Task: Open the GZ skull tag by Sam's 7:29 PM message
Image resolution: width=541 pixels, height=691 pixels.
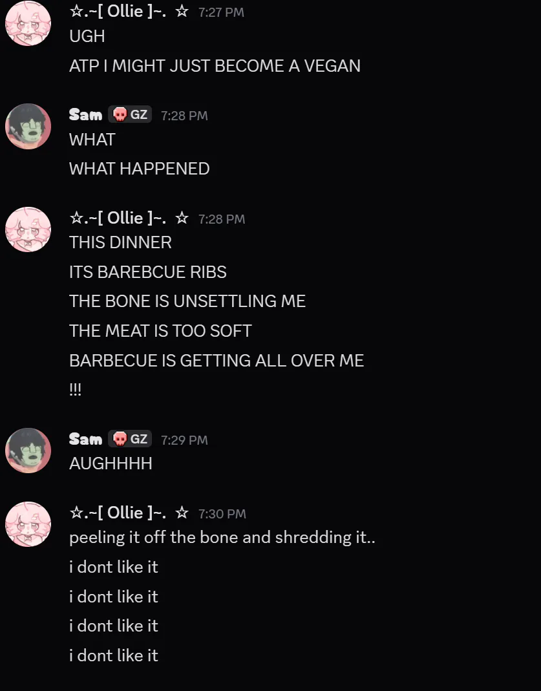Action: [x=130, y=440]
